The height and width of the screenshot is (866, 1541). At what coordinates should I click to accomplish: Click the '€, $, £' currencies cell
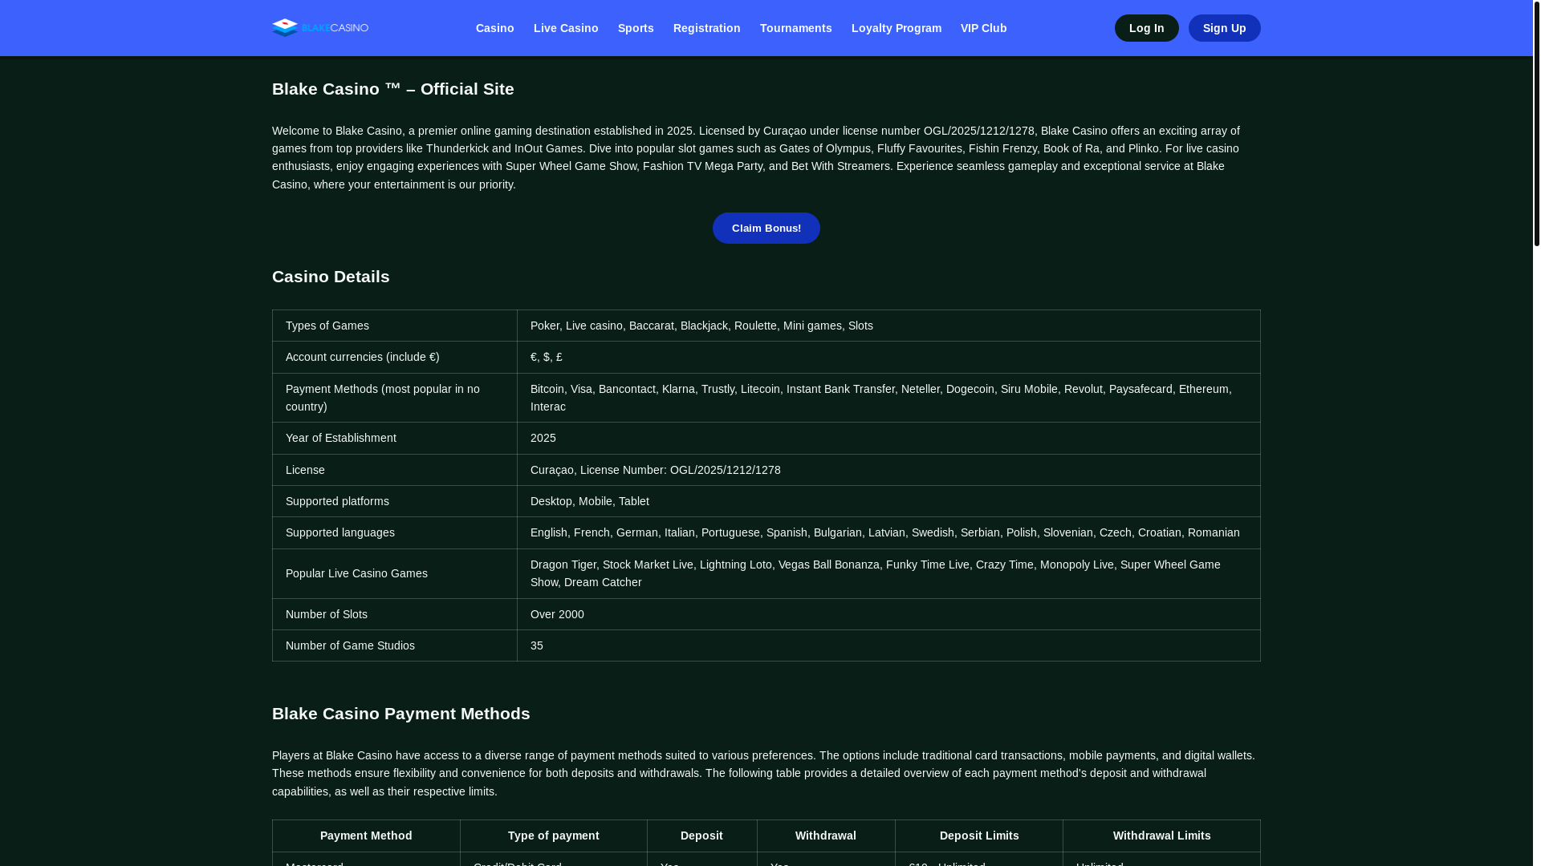[888, 357]
